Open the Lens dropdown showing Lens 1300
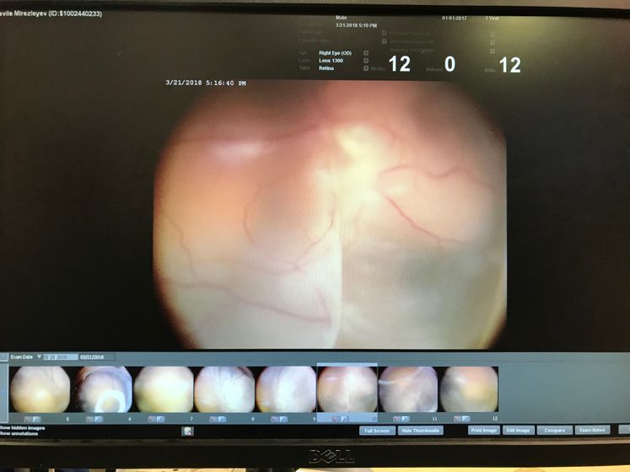The image size is (630, 472). click(x=366, y=61)
